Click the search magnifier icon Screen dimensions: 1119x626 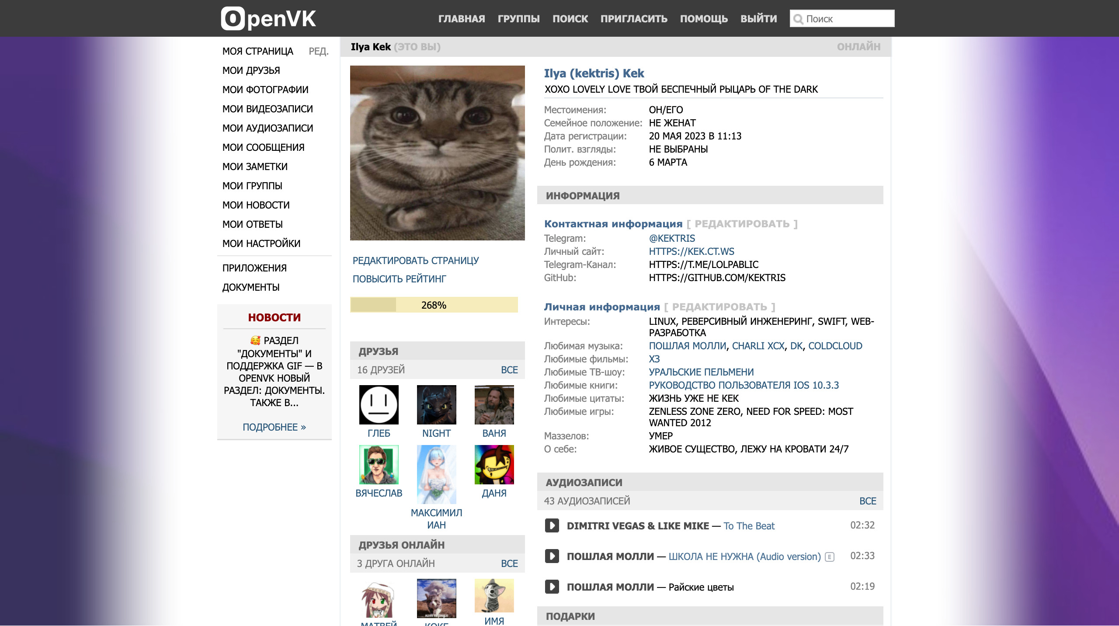click(798, 19)
